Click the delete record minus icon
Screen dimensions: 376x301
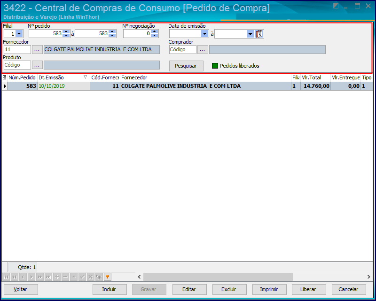coord(65,277)
